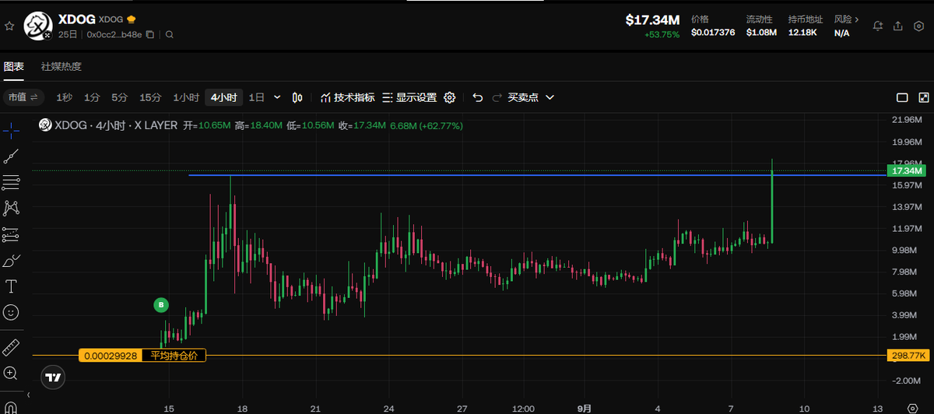Viewport: 934px width, 414px height.
Task: Click the green B buy marker
Action: (x=161, y=305)
